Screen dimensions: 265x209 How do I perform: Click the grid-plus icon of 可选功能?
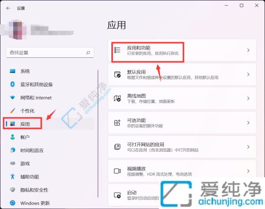(x=117, y=123)
